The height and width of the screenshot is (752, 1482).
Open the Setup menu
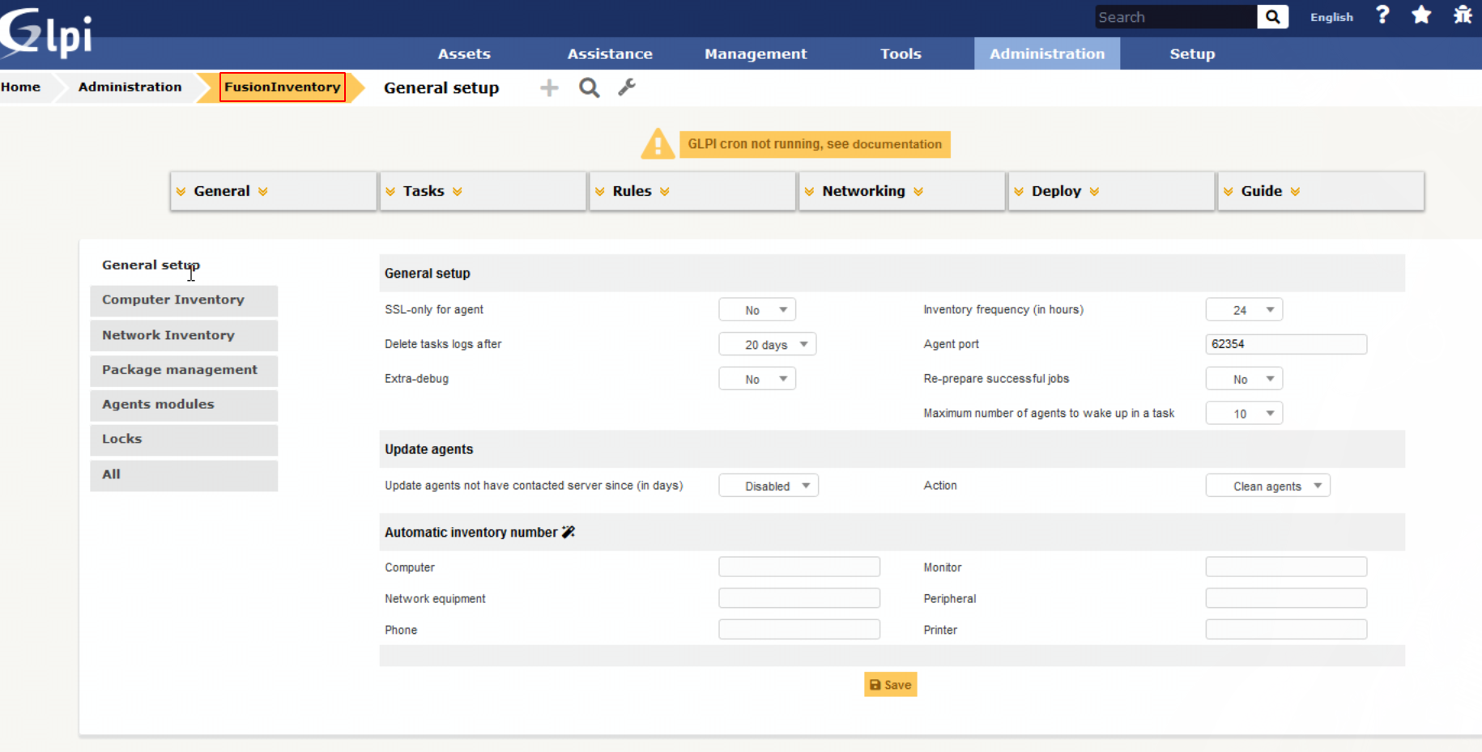click(x=1192, y=53)
